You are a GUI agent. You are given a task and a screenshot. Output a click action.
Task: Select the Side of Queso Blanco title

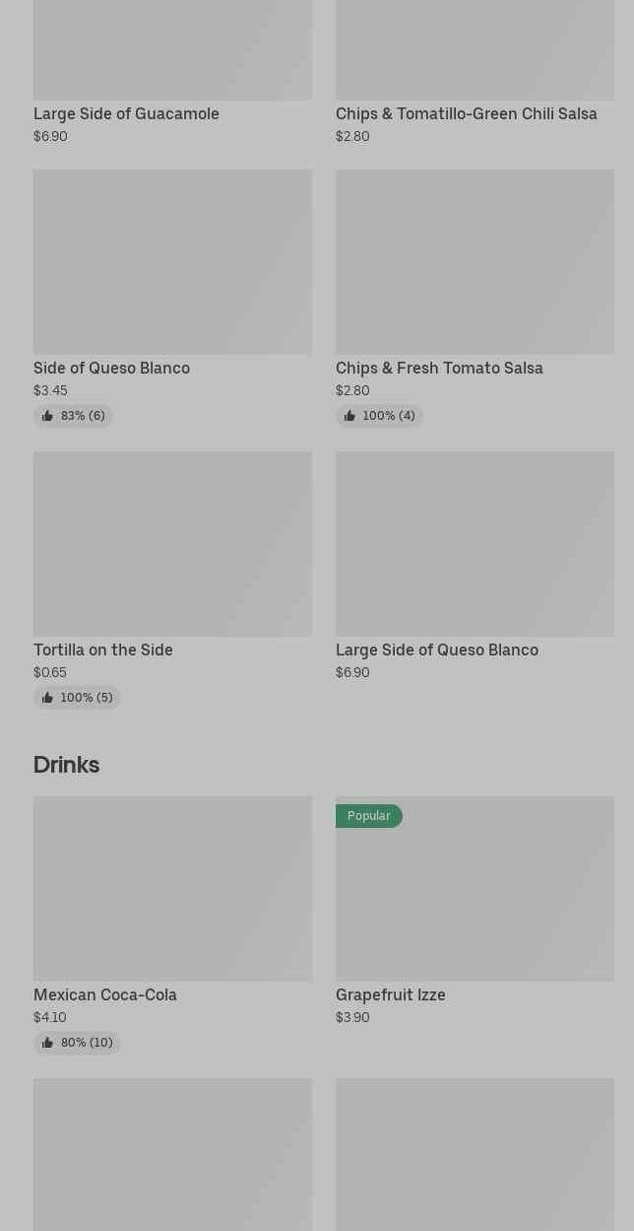(111, 368)
